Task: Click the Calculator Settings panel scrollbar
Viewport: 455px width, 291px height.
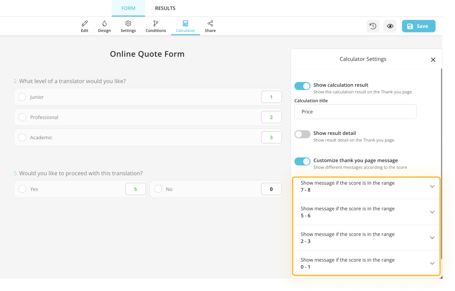Action: [x=441, y=164]
